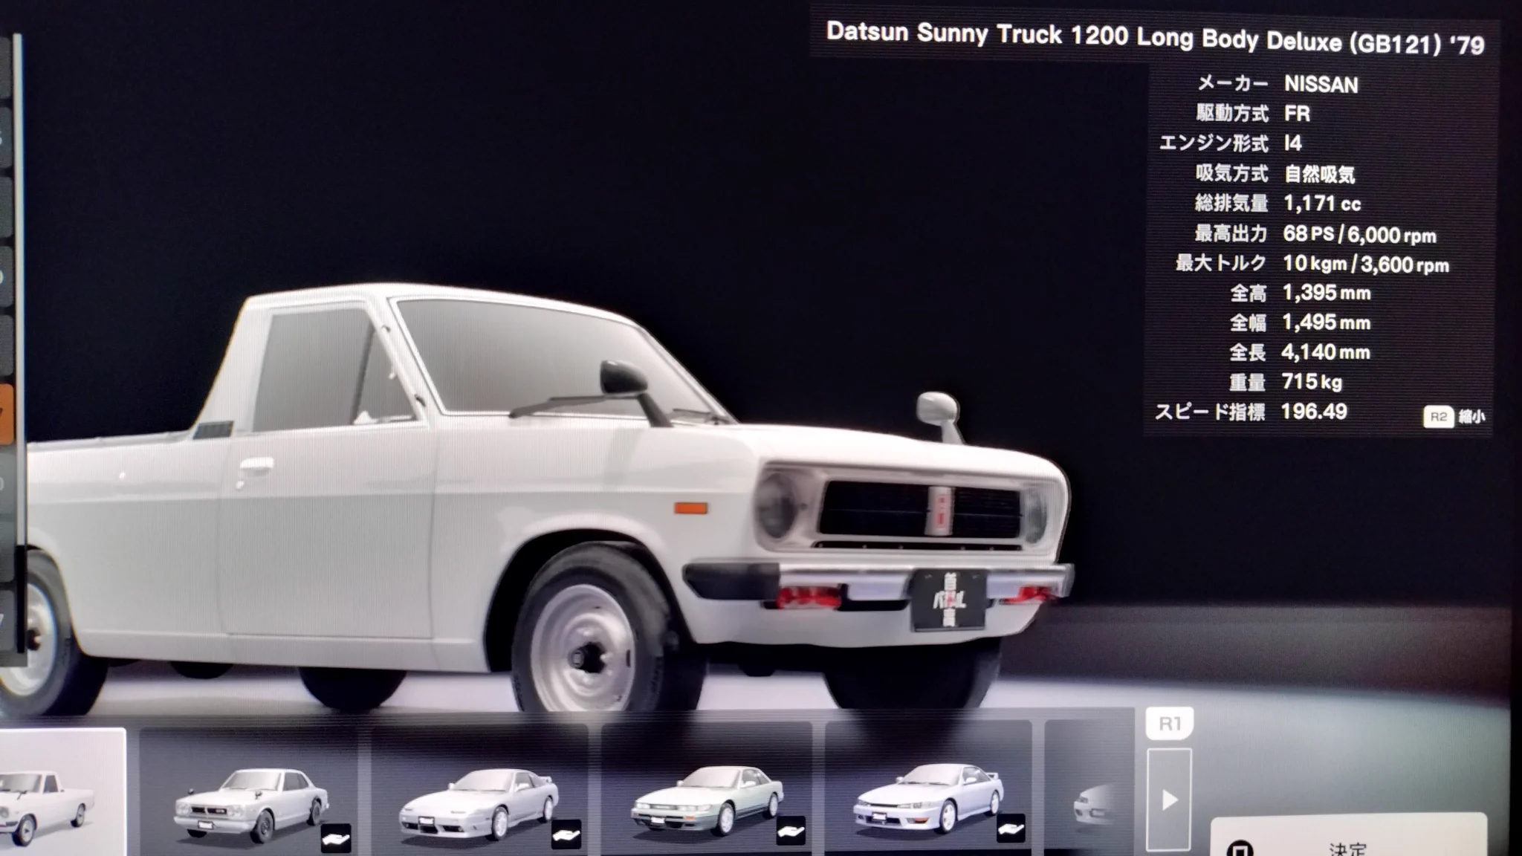Click hand icon on Silvia S14 thumbnail
The width and height of the screenshot is (1522, 856).
[1011, 828]
